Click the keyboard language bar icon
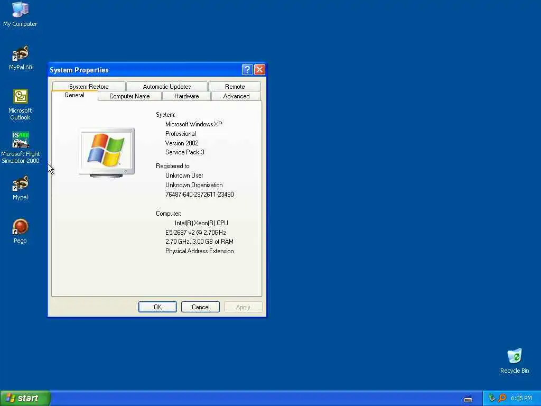 [468, 399]
